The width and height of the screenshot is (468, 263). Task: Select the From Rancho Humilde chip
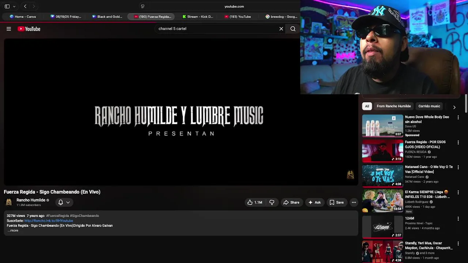click(394, 106)
